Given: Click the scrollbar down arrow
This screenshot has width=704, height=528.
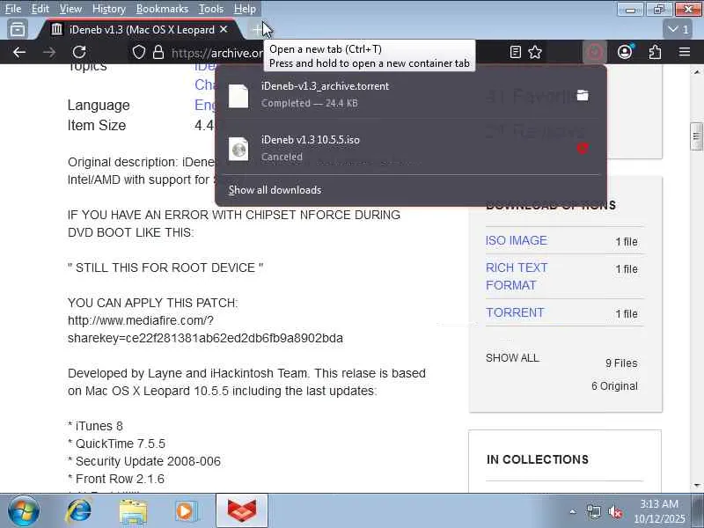Looking at the screenshot, I should (x=696, y=486).
